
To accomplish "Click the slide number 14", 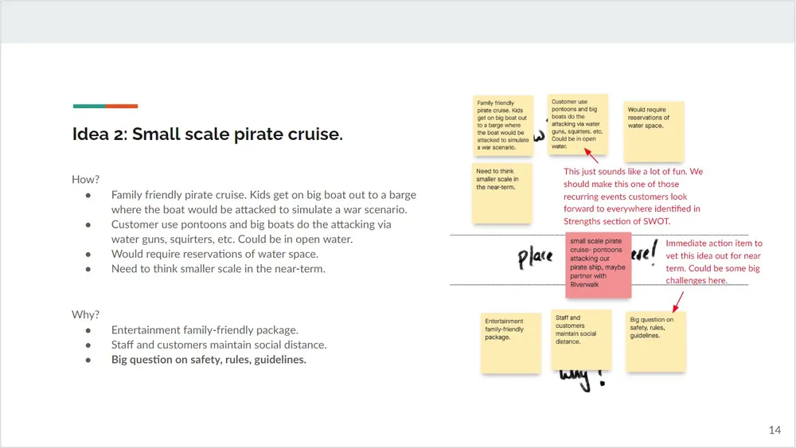I will (x=775, y=430).
